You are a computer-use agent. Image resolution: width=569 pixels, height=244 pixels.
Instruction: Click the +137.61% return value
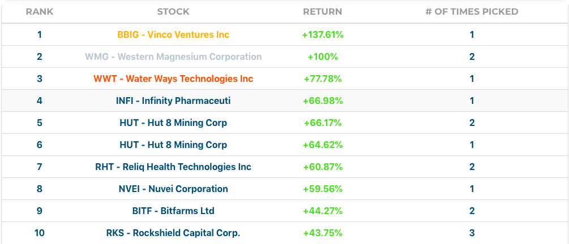323,34
